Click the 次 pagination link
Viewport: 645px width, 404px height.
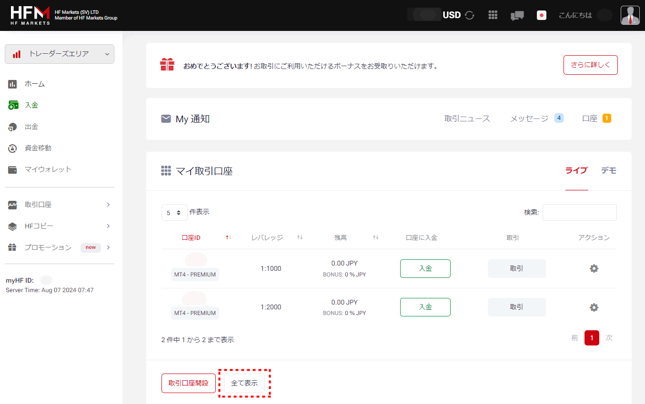[609, 338]
